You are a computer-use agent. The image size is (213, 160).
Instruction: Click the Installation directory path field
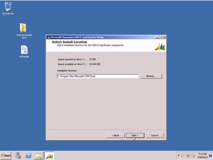(x=98, y=76)
